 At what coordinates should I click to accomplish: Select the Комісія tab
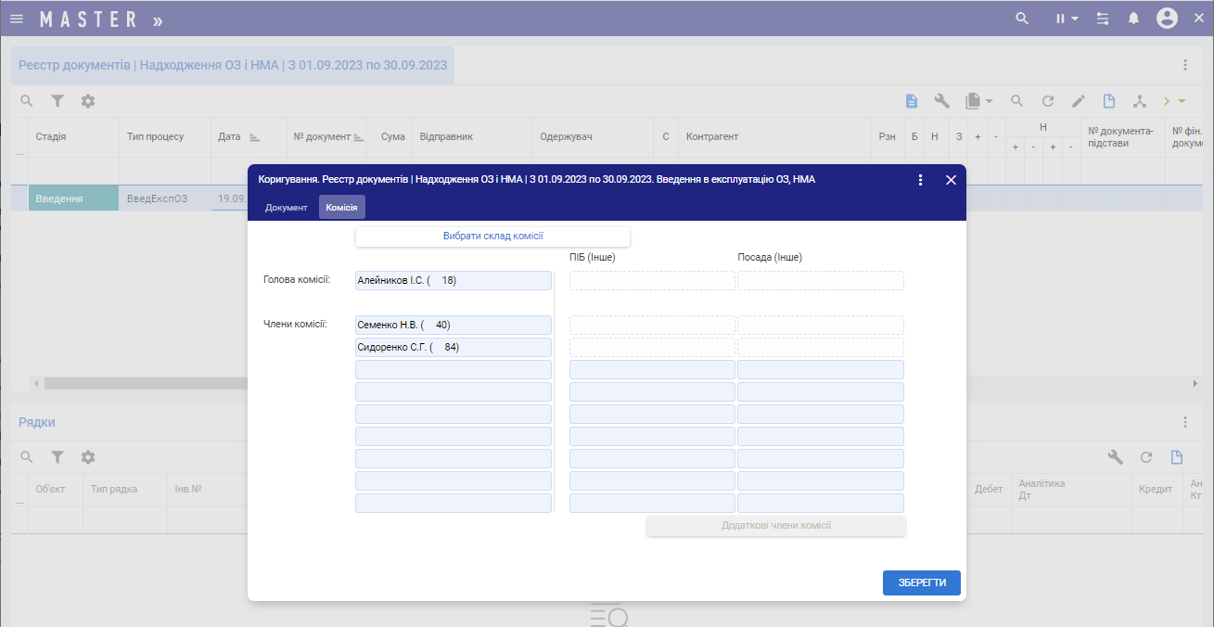pos(341,208)
